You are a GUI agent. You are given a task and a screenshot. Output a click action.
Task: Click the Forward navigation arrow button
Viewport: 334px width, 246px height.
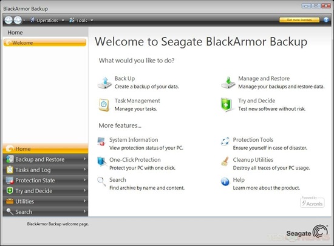[x=18, y=20]
